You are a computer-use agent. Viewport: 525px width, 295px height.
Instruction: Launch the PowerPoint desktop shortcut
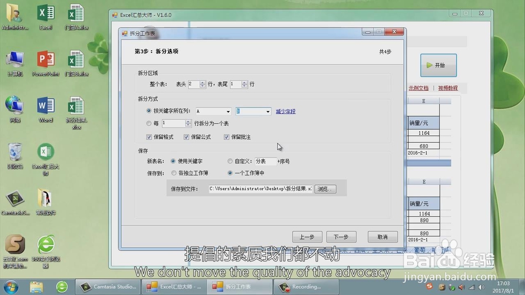(46, 63)
